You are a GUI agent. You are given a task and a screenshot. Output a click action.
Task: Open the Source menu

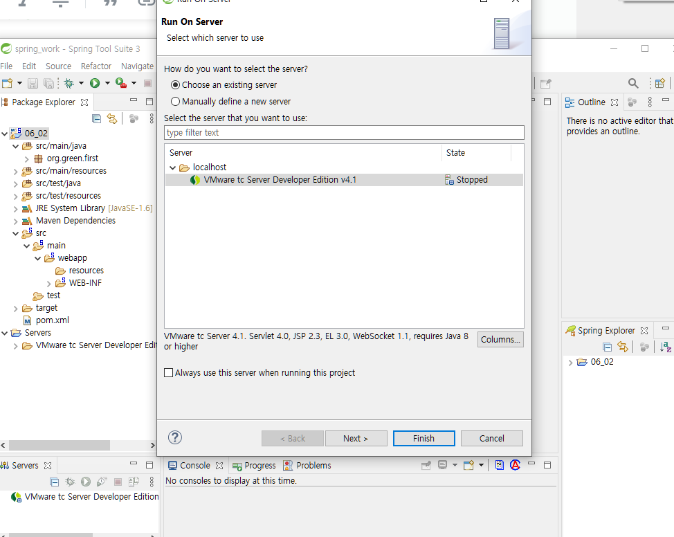click(58, 66)
